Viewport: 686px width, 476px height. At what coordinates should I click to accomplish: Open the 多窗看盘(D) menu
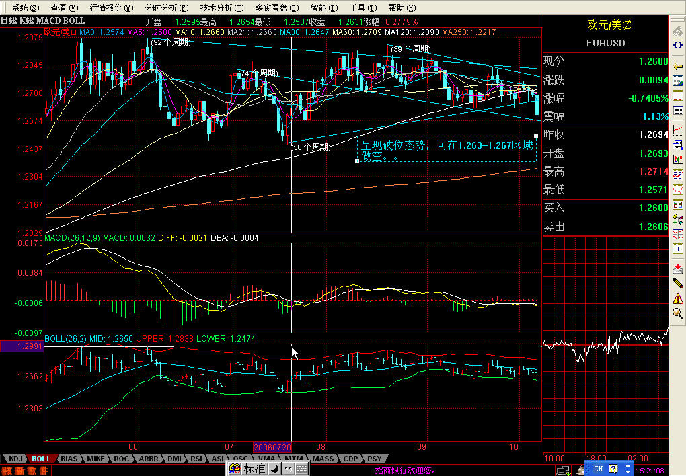pos(277,8)
